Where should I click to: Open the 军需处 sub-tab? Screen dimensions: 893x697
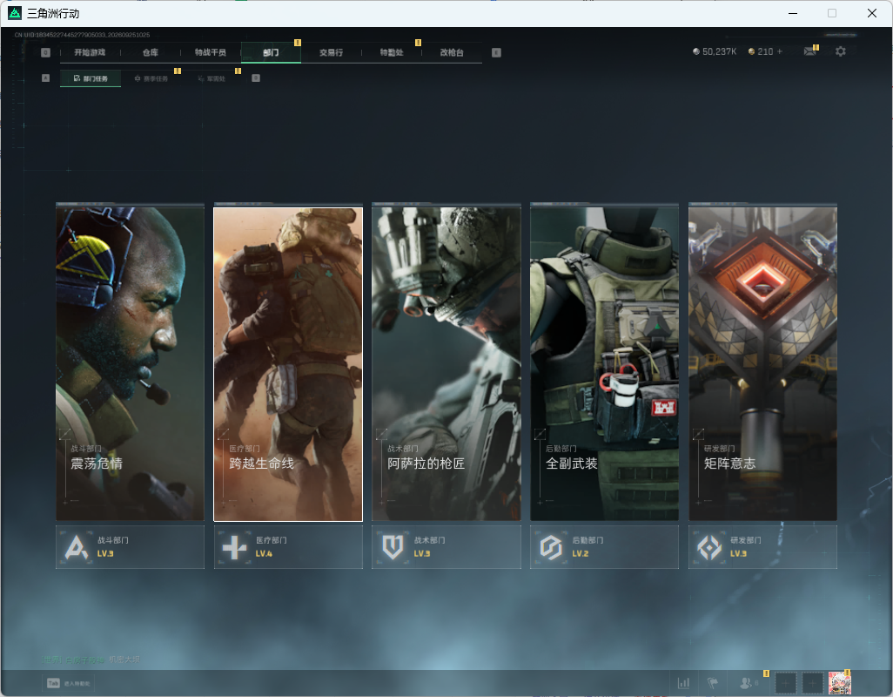point(211,78)
